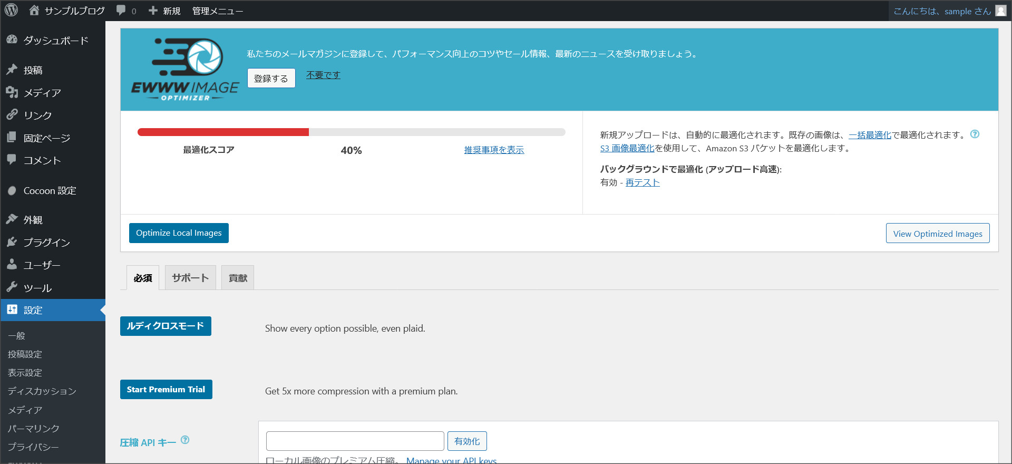The image size is (1012, 464).
Task: Click help icon next to 一括最適化 text
Action: click(975, 134)
